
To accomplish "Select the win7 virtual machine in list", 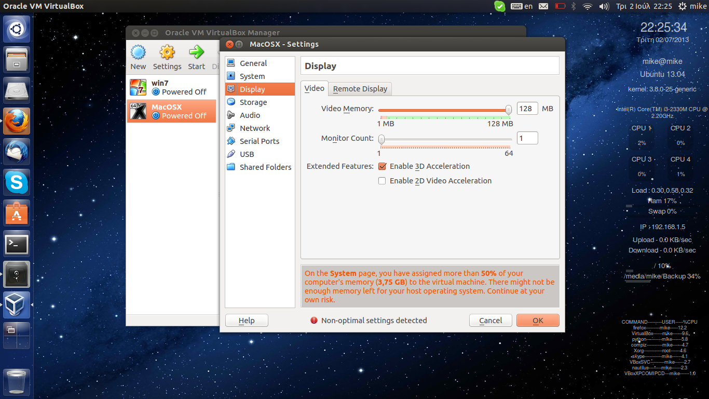I will [x=171, y=87].
